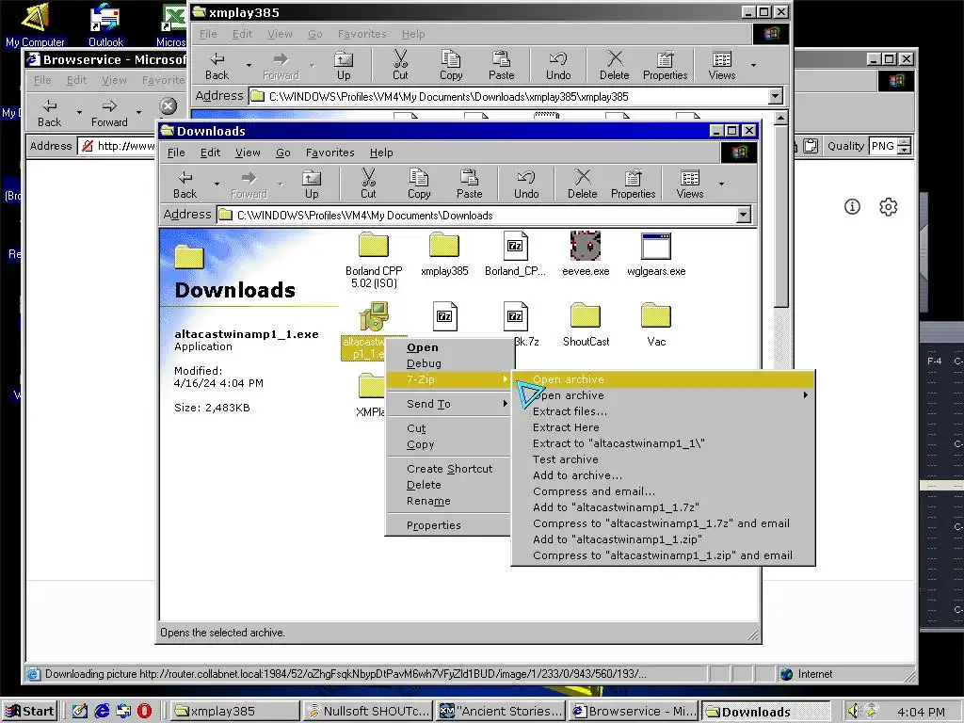964x723 pixels.
Task: Click the highlighted Open archive entry
Action: click(x=664, y=379)
